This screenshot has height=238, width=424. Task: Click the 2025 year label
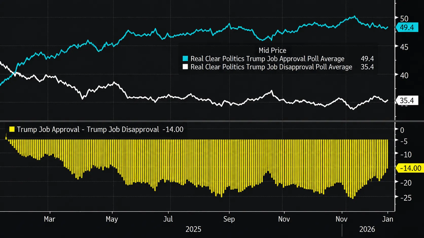193,229
